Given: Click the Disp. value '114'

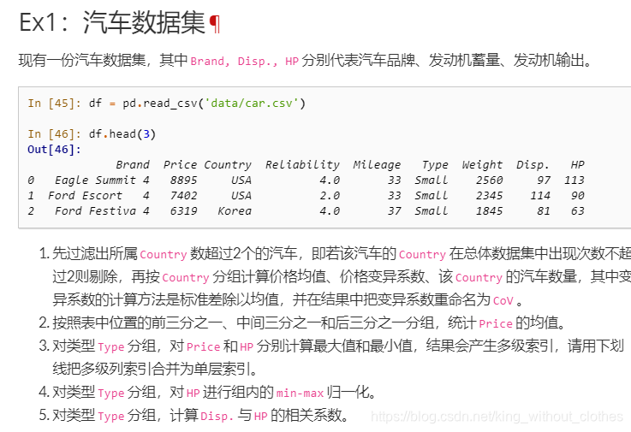Looking at the screenshot, I should point(540,196).
